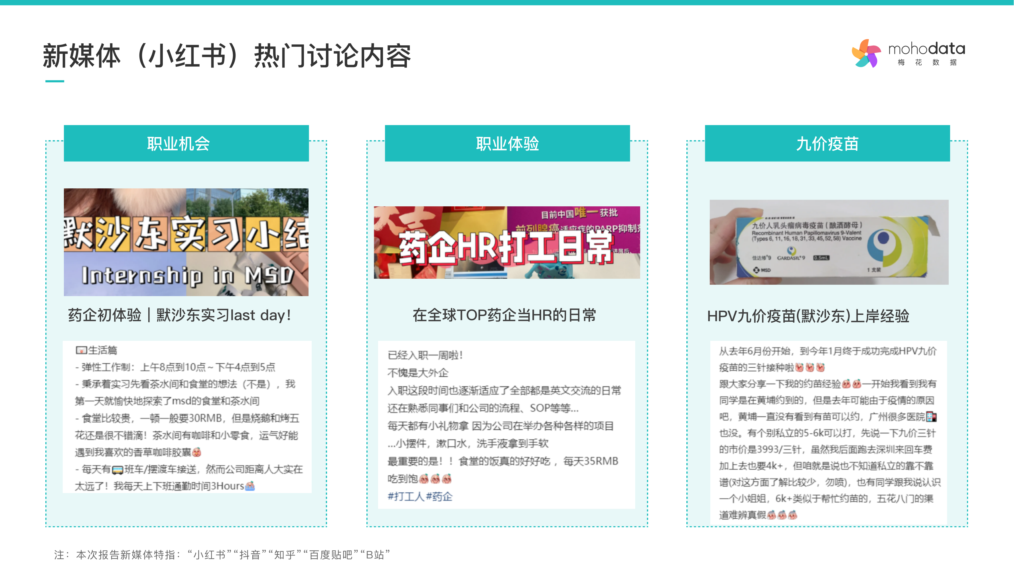Click the #药企 hashtag link
Viewport: 1014px width, 570px height.
point(439,496)
